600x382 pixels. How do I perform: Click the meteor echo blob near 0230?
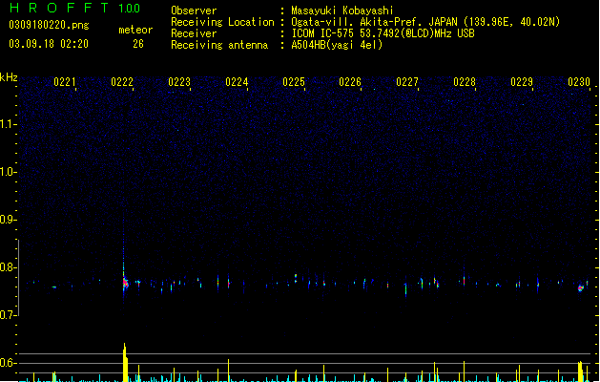tap(581, 287)
